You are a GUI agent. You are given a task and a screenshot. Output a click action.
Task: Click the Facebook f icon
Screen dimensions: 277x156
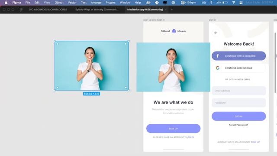(x=218, y=56)
